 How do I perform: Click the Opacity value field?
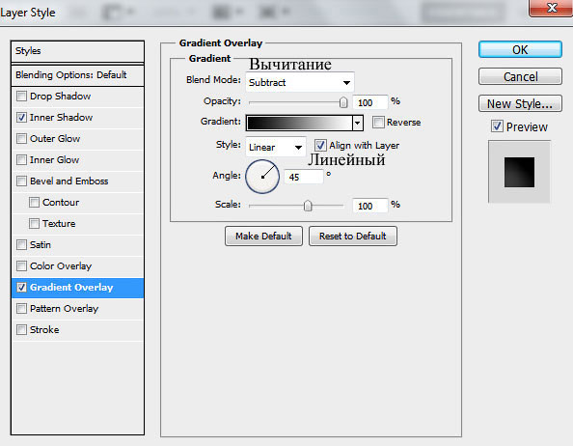tap(369, 102)
